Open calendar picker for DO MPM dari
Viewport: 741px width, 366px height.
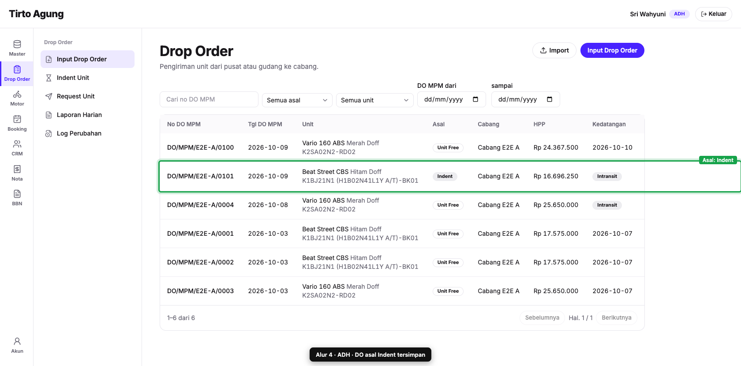point(475,99)
